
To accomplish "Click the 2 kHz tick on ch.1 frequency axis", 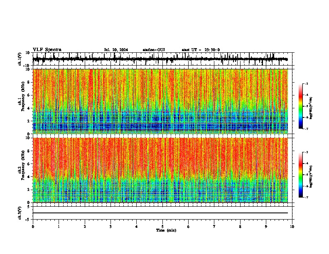I will [x=29, y=121].
